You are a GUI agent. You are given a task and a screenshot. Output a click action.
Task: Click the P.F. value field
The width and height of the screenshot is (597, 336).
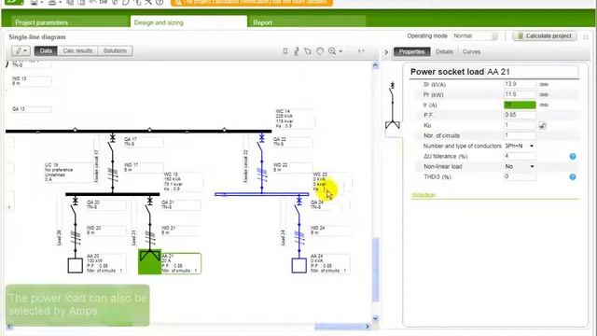click(x=520, y=115)
